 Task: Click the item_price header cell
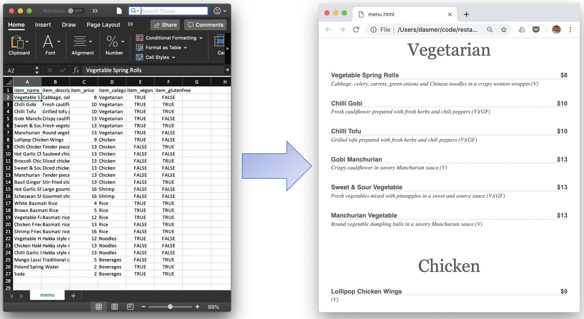(84, 90)
